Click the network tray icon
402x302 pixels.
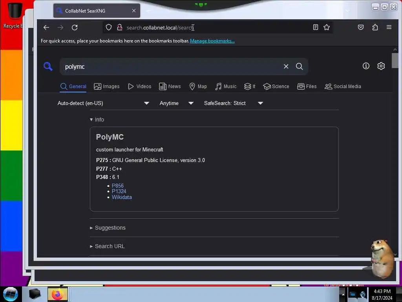[353, 294]
